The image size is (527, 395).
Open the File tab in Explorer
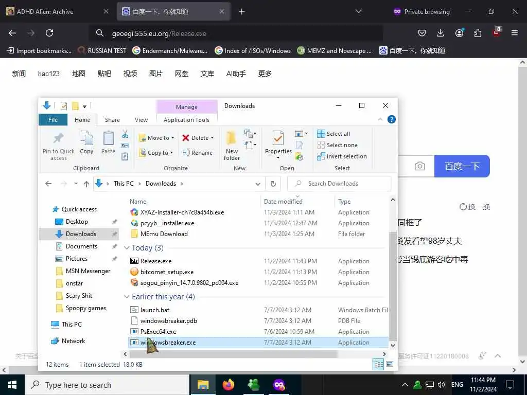point(53,120)
